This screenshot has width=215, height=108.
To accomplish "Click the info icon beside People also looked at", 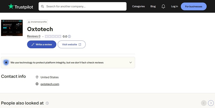I will pos(47,103).
